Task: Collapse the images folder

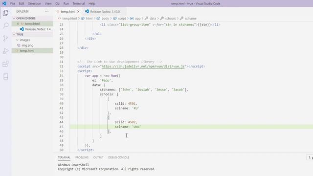Action: click(17, 40)
